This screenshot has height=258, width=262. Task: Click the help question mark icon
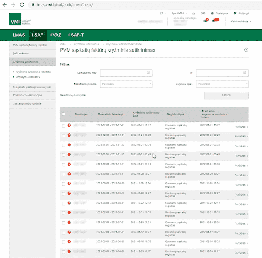coord(246,49)
